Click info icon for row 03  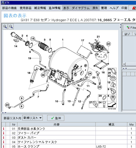click(4, 137)
